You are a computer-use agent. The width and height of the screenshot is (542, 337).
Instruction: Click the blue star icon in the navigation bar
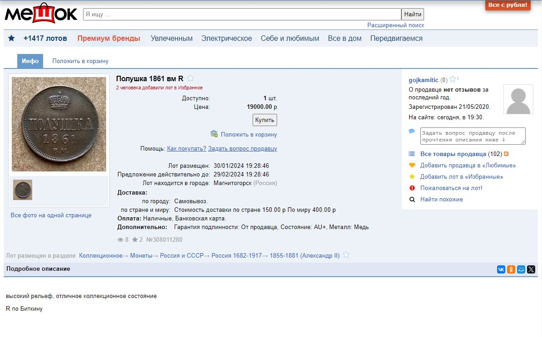pos(11,39)
